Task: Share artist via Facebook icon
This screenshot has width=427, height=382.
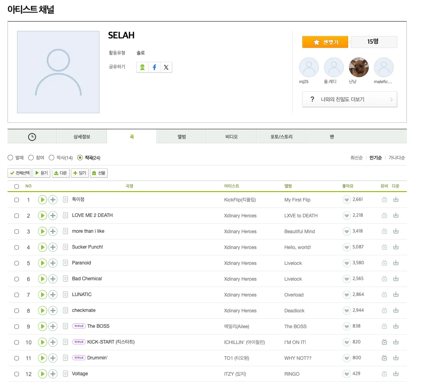Action: pyautogui.click(x=154, y=67)
